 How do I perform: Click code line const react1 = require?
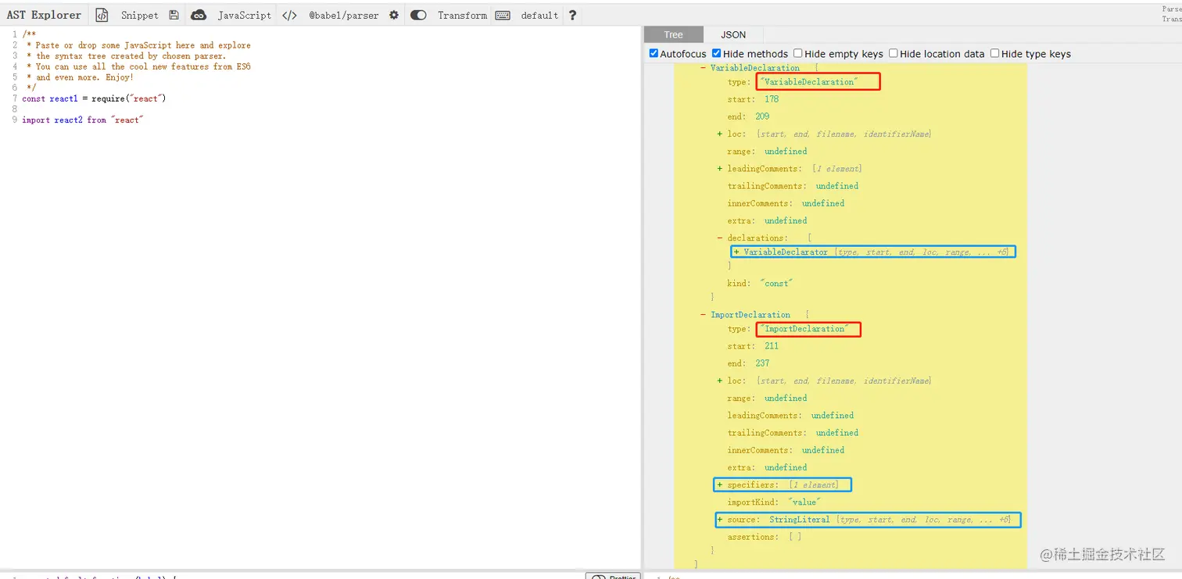click(x=94, y=98)
